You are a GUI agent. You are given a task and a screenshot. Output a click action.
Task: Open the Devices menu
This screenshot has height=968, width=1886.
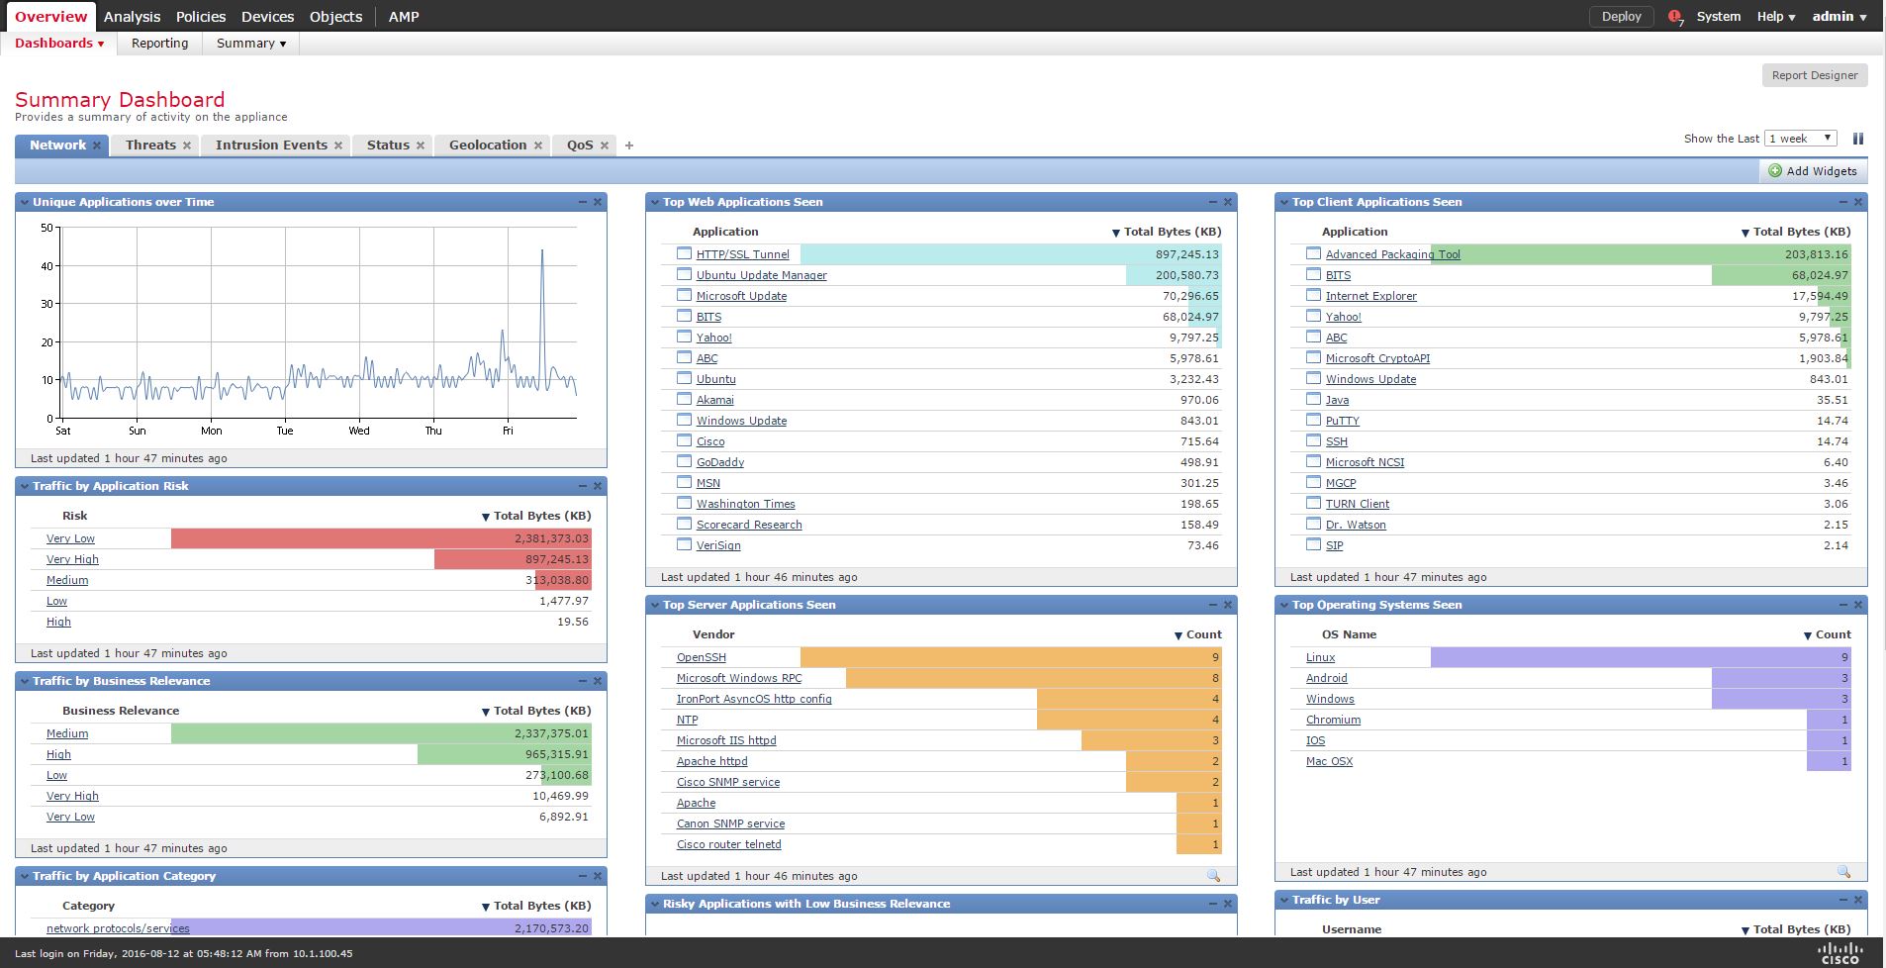pos(267,17)
